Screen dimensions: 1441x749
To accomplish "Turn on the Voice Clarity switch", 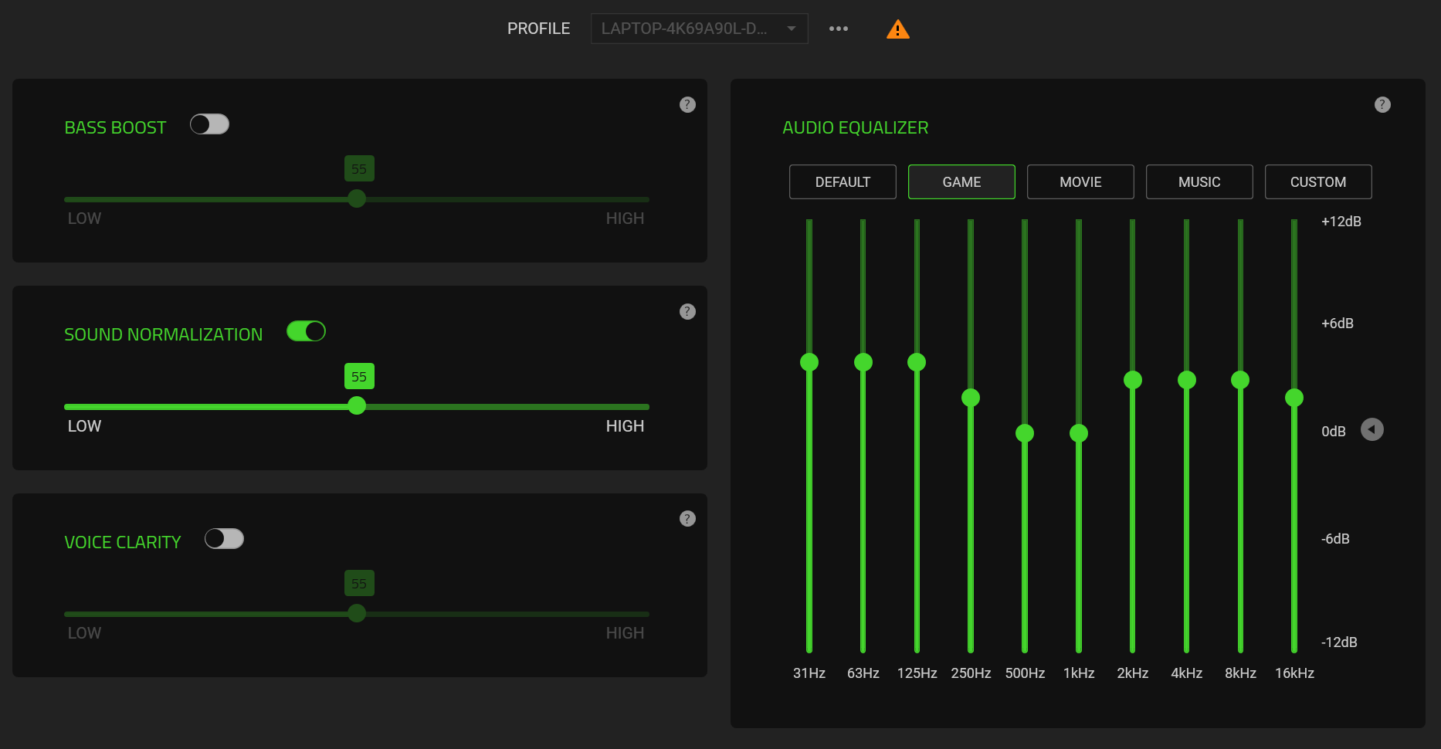I will [x=224, y=538].
